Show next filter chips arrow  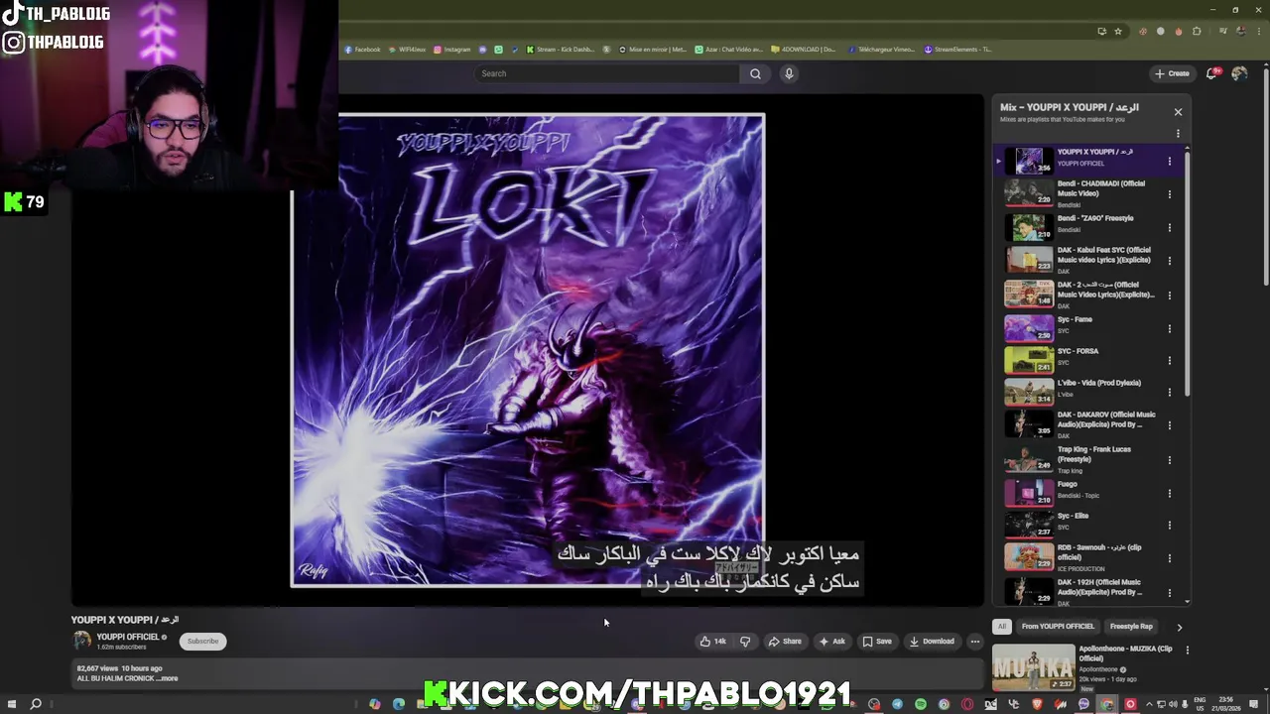pos(1179,627)
